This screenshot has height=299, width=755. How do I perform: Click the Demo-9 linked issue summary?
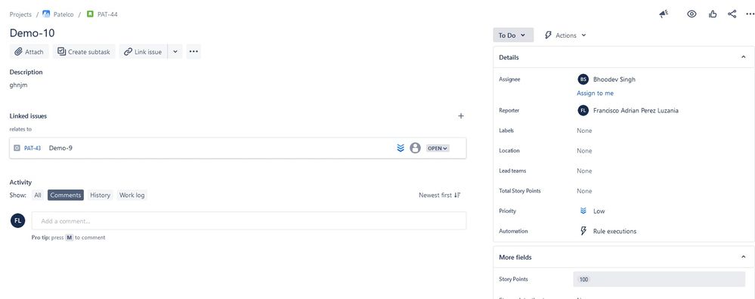[x=60, y=148]
